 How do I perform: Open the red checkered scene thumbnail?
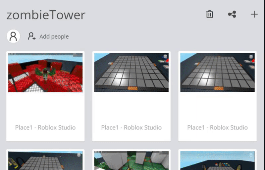tap(45, 73)
